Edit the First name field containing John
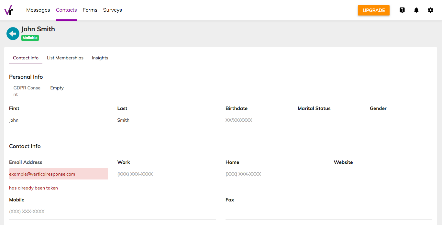This screenshot has width=442, height=225. (x=58, y=120)
